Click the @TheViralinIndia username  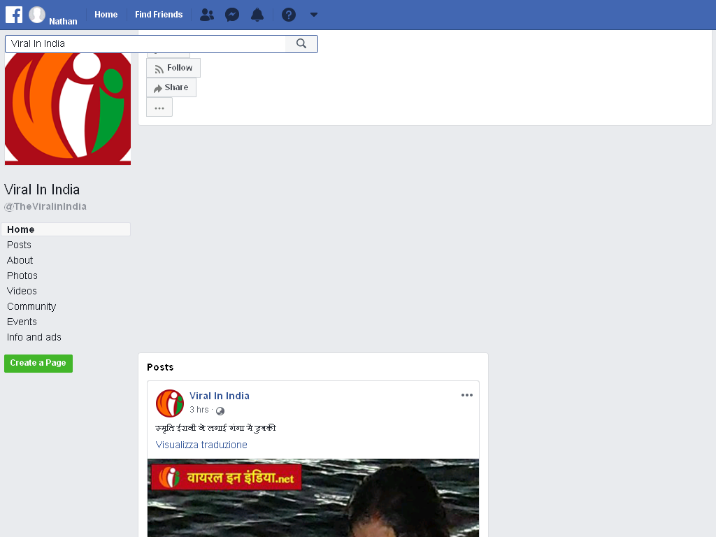pyautogui.click(x=45, y=206)
